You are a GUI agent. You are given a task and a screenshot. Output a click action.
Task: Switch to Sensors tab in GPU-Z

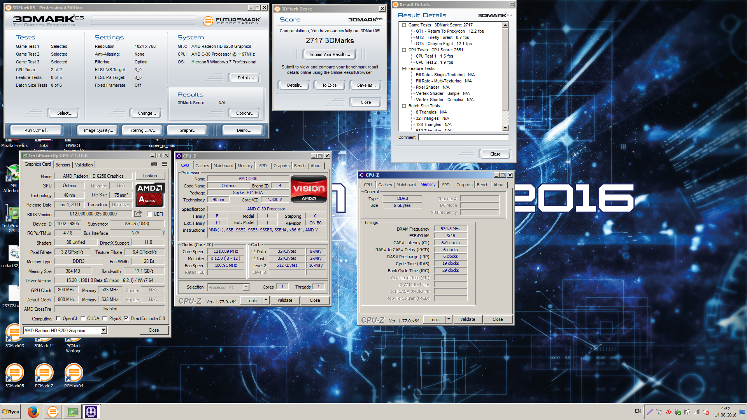tap(63, 165)
